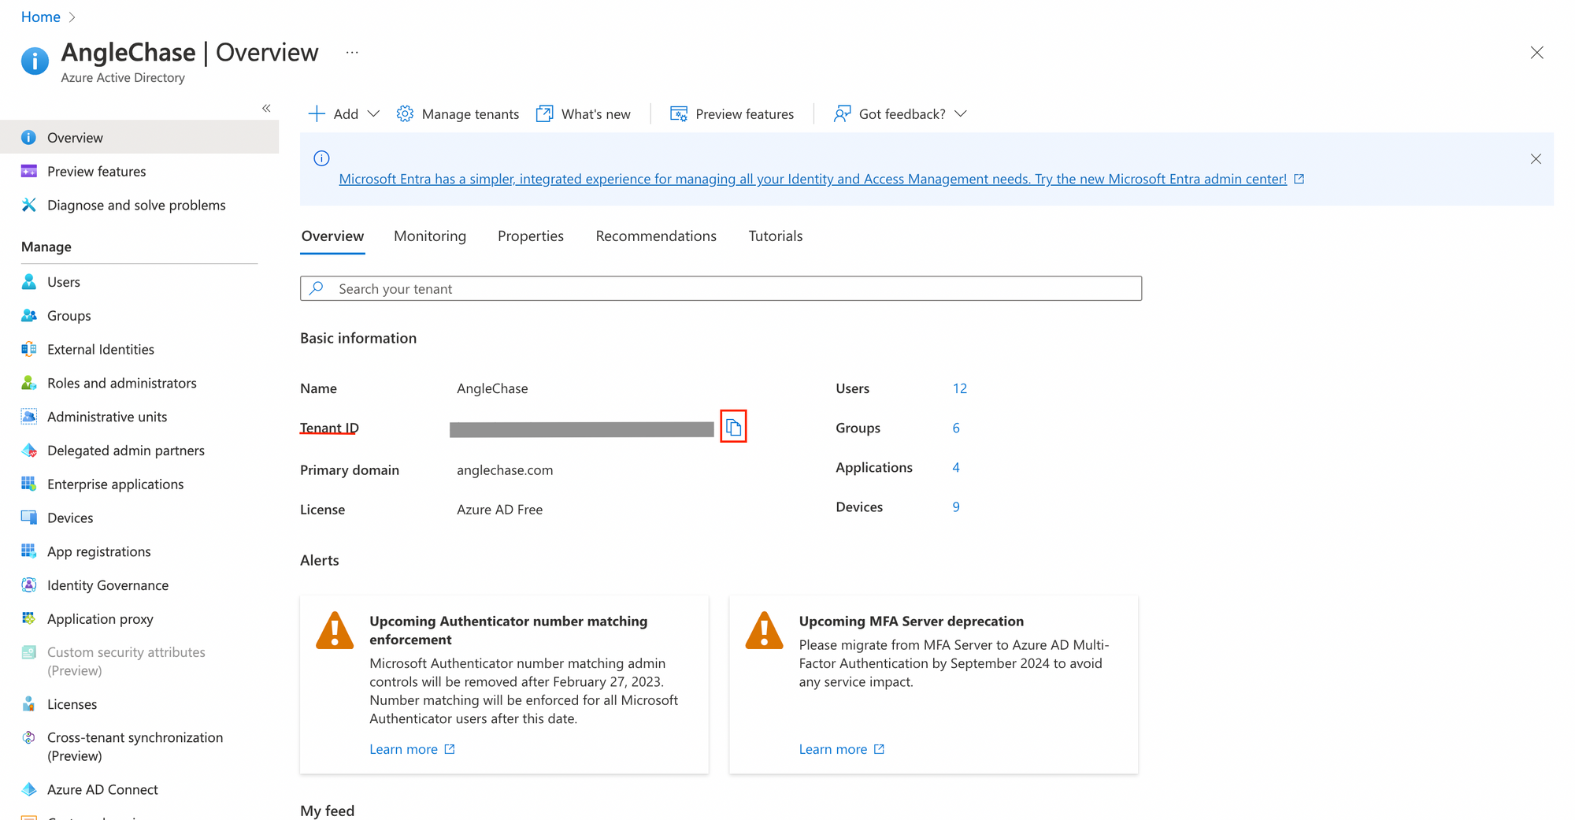Click the Delegated admin partners icon

[29, 451]
